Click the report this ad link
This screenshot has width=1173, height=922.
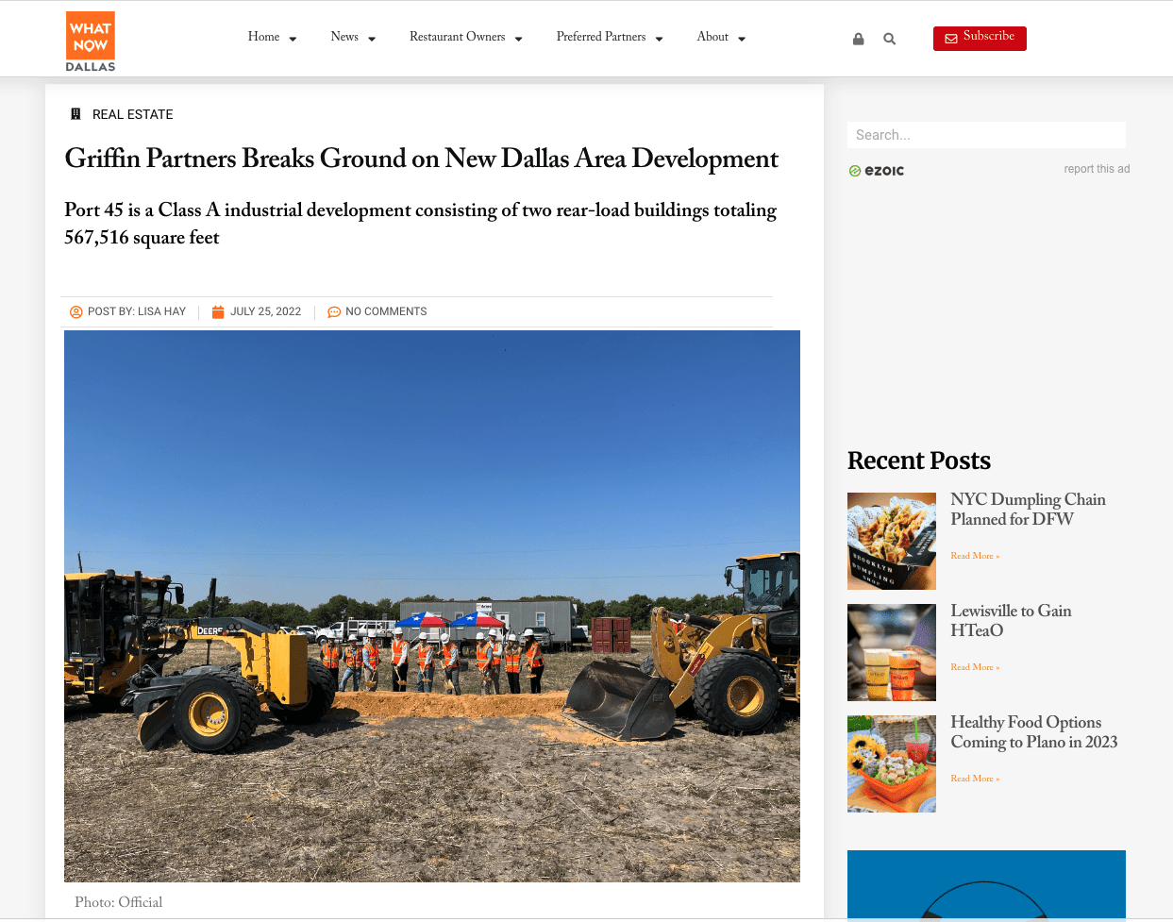pos(1097,169)
